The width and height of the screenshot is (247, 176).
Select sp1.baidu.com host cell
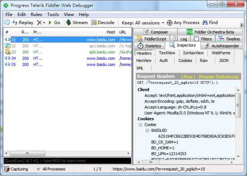pos(102,46)
